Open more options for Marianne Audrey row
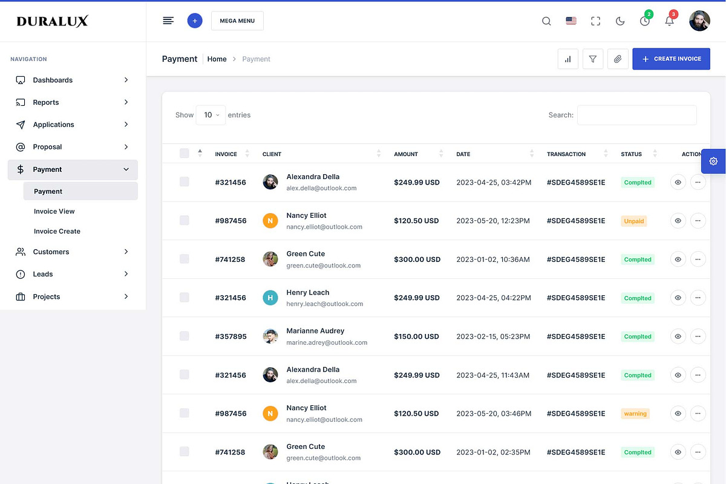 pos(698,336)
